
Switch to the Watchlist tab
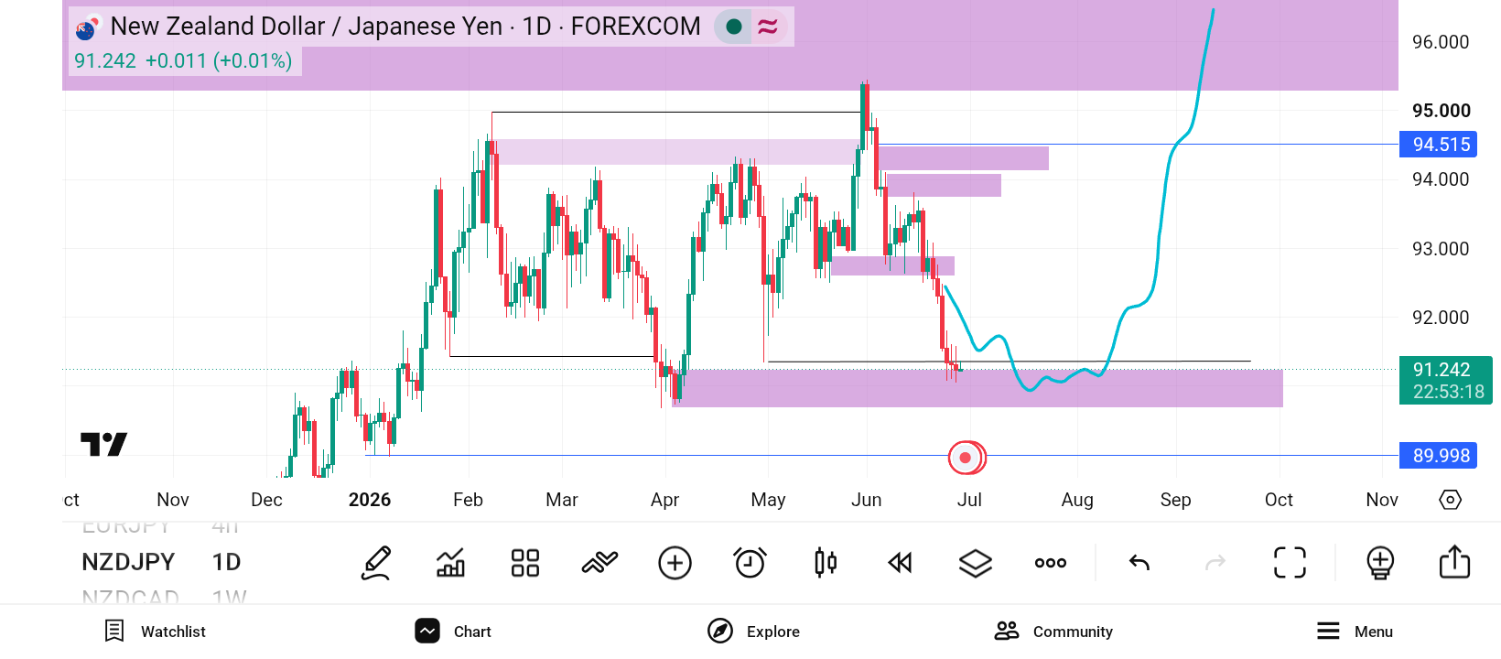[x=156, y=632]
